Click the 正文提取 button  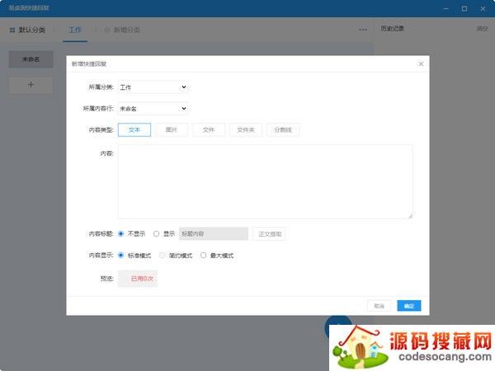pyautogui.click(x=270, y=234)
